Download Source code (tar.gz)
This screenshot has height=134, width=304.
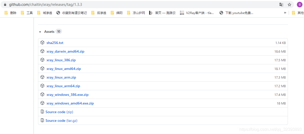tap(62, 121)
